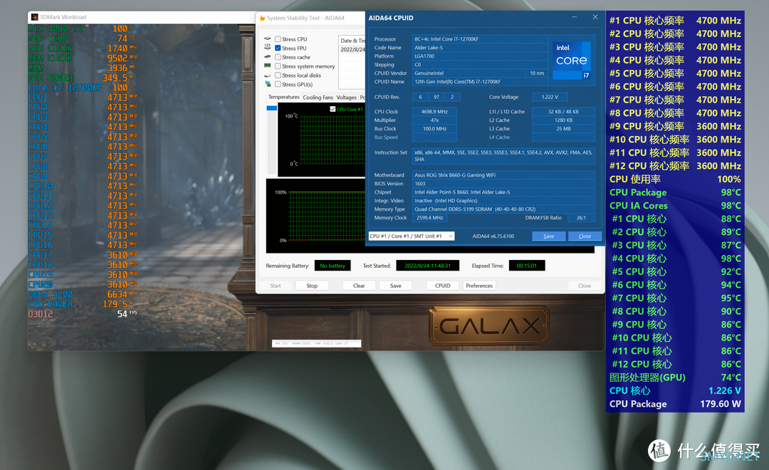The image size is (769, 470).
Task: Click the memory module icon beside Stress system memory
Action: pyautogui.click(x=268, y=66)
